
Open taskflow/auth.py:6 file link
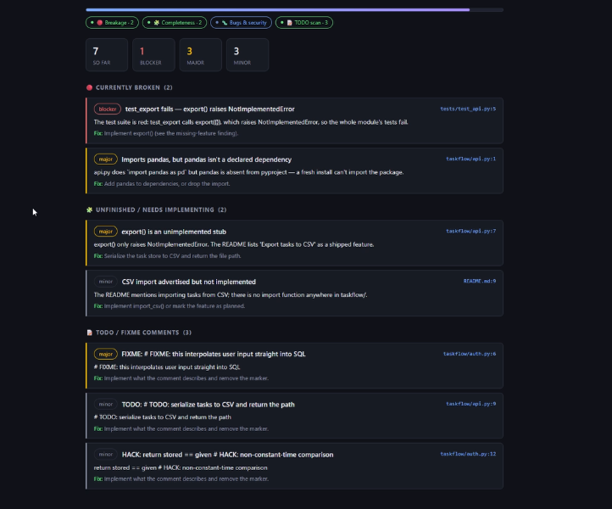click(x=470, y=354)
